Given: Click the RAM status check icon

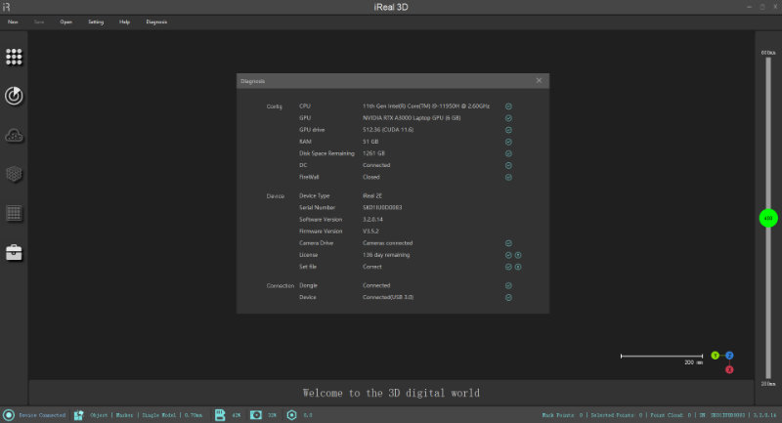Looking at the screenshot, I should [x=508, y=142].
